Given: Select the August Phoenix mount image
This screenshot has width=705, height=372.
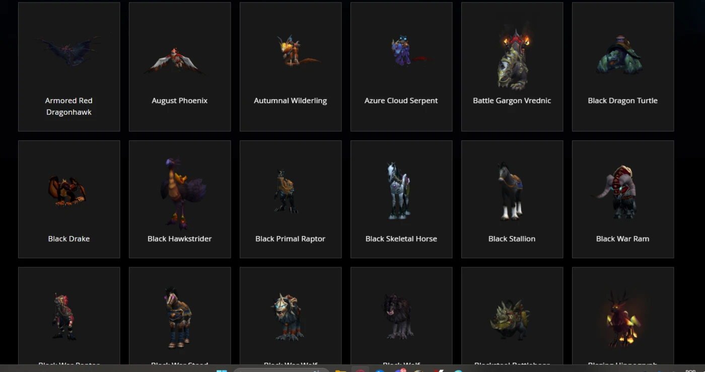Looking at the screenshot, I should pyautogui.click(x=175, y=61).
